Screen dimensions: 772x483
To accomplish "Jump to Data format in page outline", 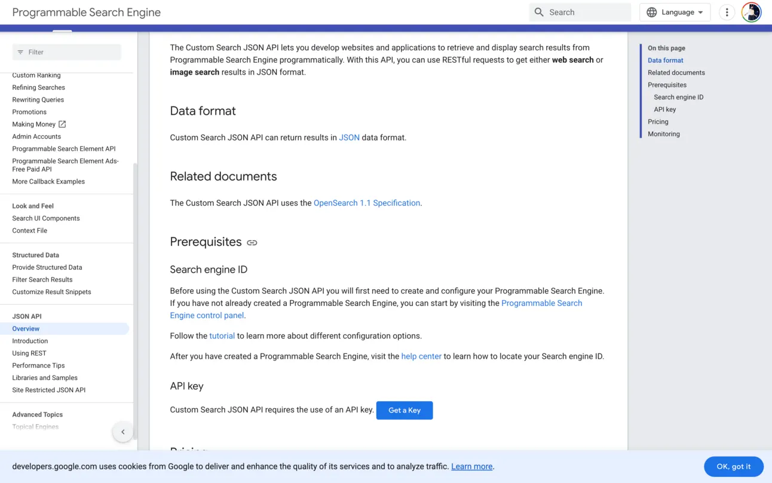I will tap(666, 60).
